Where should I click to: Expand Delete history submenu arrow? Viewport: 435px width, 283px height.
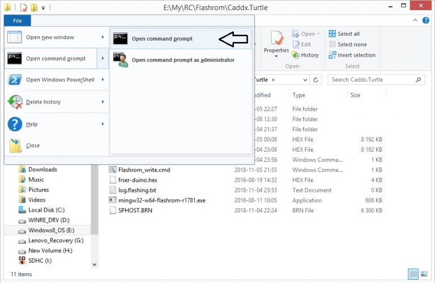click(103, 102)
